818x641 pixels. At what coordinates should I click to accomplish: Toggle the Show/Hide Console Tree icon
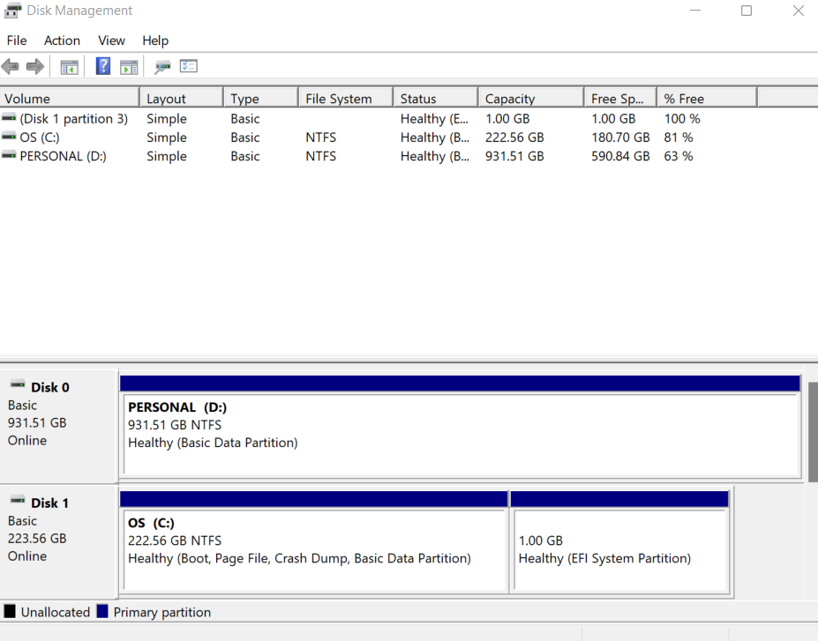(x=69, y=66)
